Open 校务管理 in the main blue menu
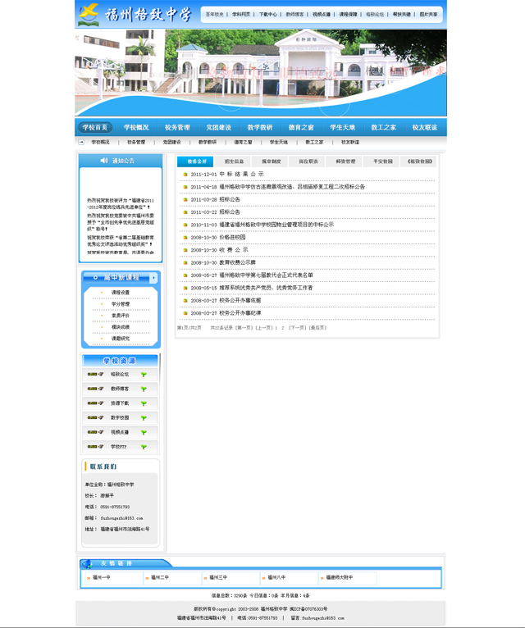Viewport: 525px width, 628px height. (x=177, y=127)
